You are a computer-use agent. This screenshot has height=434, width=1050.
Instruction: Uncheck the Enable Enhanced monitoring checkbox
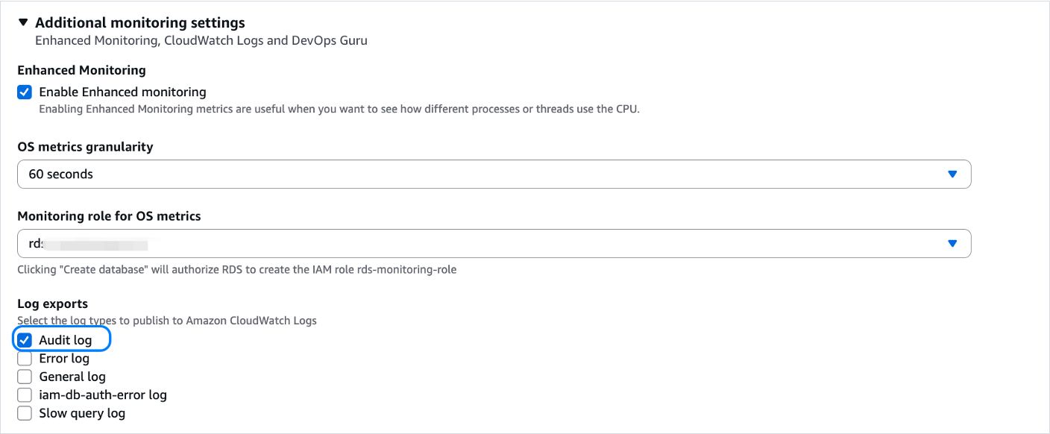point(25,92)
